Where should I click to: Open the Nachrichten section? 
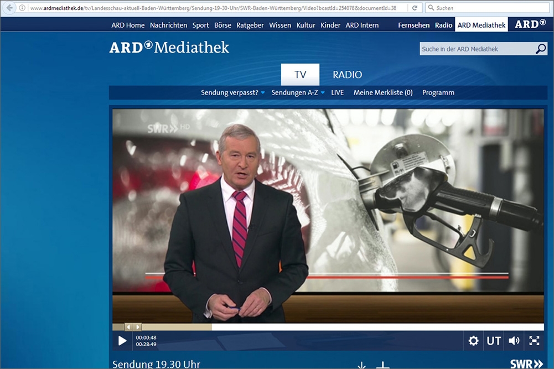click(169, 25)
